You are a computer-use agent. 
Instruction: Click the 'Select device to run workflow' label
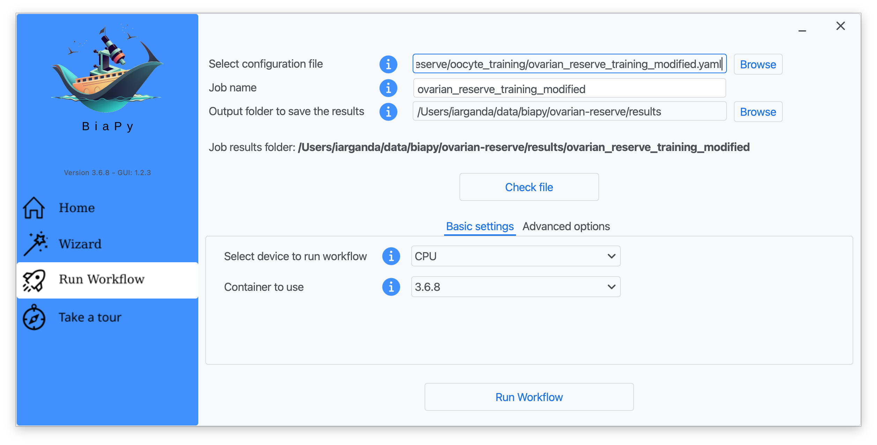click(295, 256)
